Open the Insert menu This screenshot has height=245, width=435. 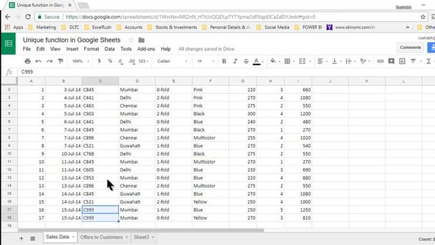72,49
